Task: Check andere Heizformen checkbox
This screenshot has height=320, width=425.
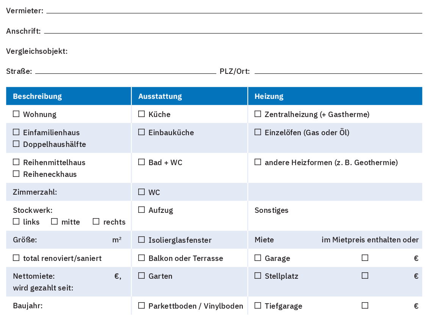Action: pos(258,162)
